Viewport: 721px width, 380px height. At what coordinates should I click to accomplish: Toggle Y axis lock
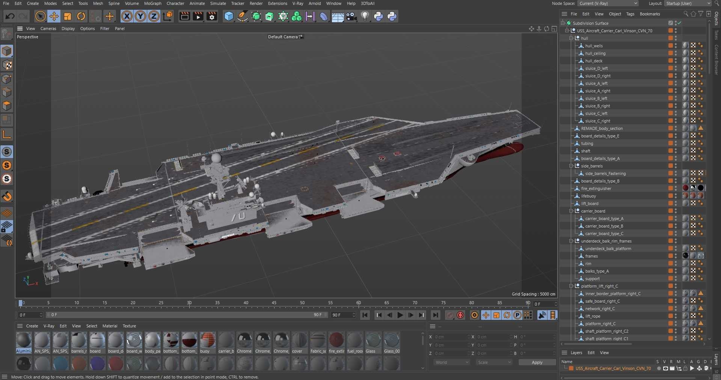(x=140, y=16)
